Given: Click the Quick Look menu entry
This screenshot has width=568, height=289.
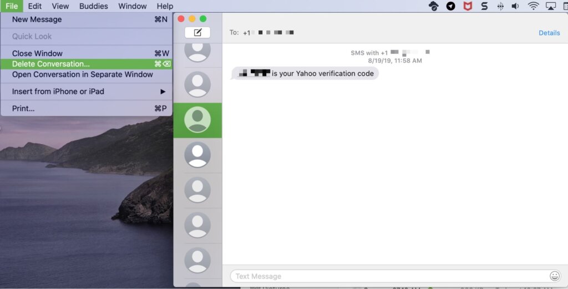Looking at the screenshot, I should [x=86, y=36].
